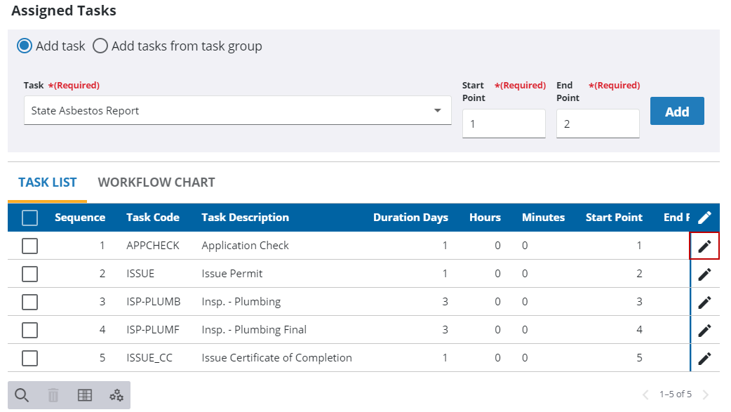
Task: Check the ISSUE_CC row checkbox
Action: (x=30, y=359)
